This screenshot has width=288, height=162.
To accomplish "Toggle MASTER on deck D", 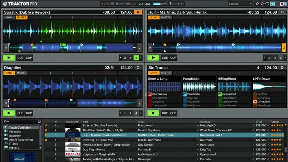I will [166, 73].
